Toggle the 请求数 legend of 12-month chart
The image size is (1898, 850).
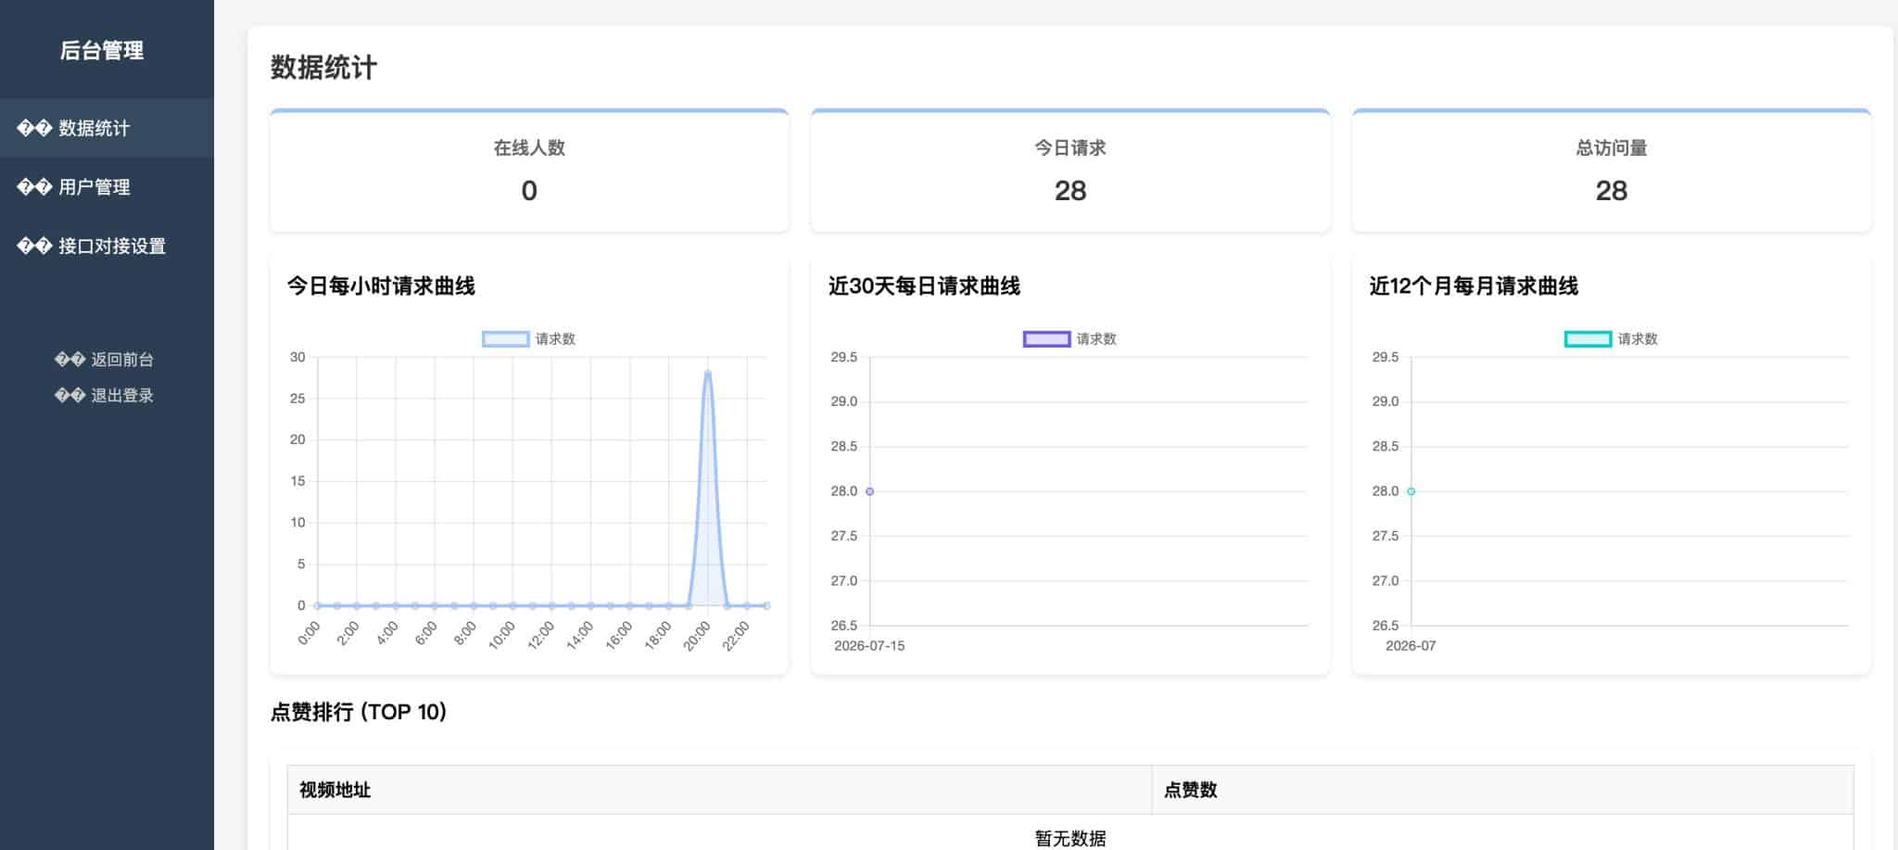click(1611, 339)
